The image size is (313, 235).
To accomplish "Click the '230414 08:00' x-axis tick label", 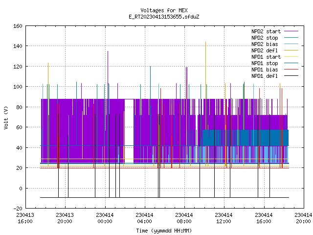I will [x=184, y=218].
